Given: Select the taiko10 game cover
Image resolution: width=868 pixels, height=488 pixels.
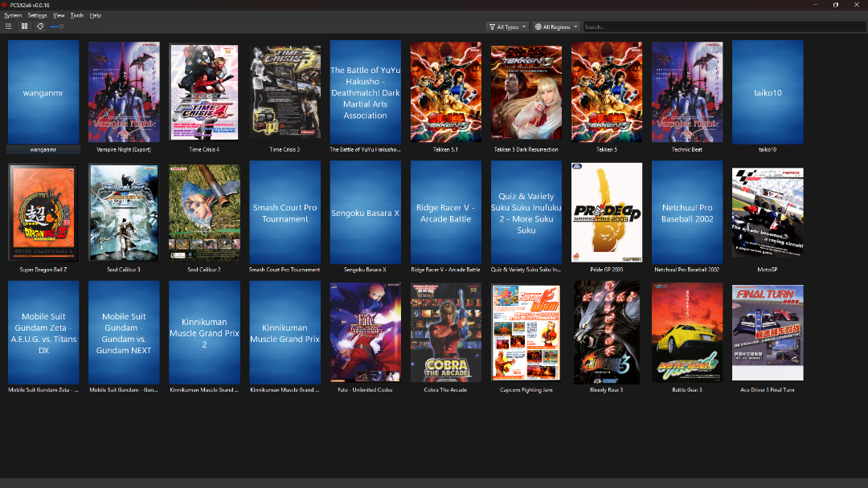Looking at the screenshot, I should click(x=768, y=92).
